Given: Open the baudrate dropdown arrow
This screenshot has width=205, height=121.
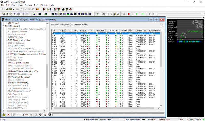Looking at the screenshot, I should click(x=107, y=14).
